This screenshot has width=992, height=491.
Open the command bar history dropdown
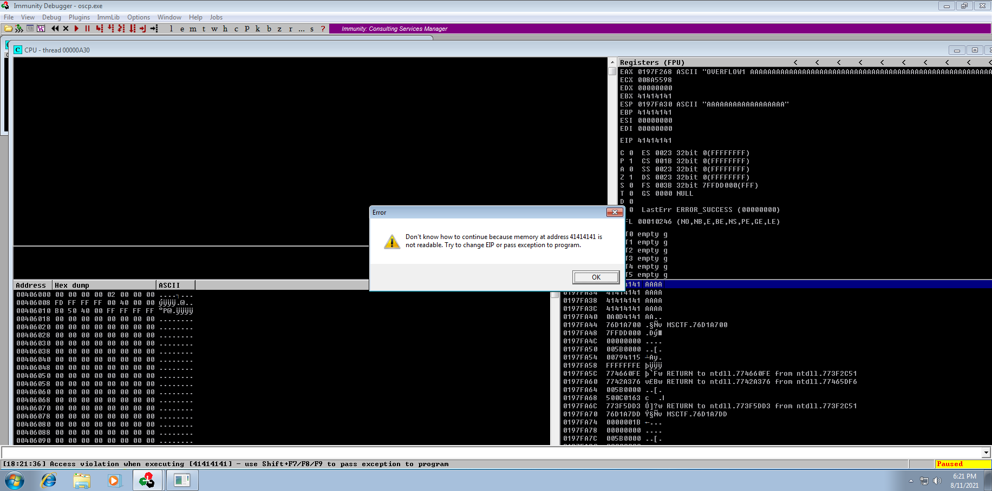point(986,452)
